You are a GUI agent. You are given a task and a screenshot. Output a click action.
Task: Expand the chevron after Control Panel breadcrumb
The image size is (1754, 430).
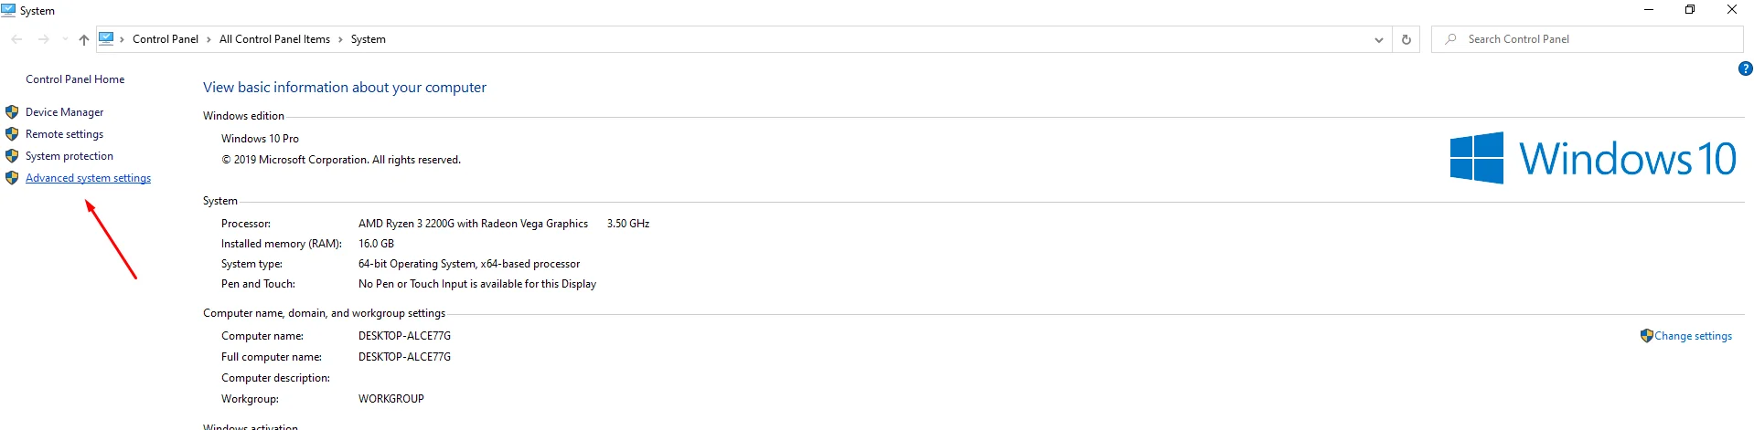point(209,39)
